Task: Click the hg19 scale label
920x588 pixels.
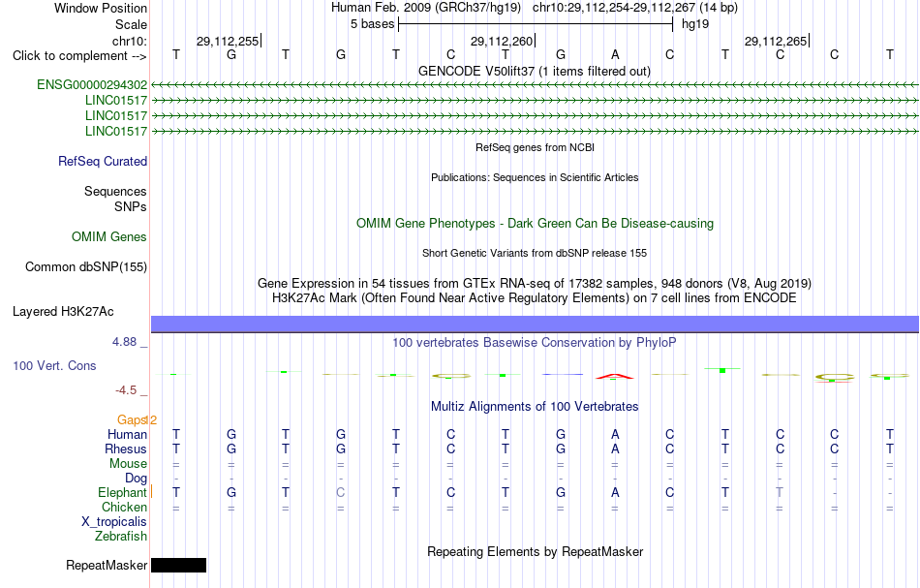Action: 695,24
